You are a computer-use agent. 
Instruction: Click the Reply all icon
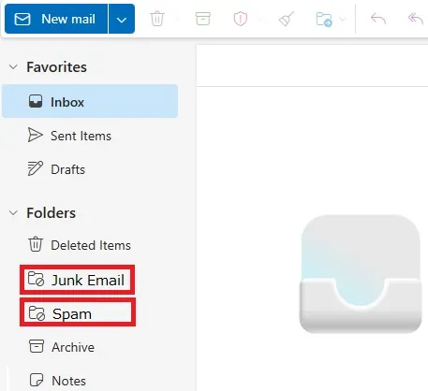pyautogui.click(x=416, y=19)
